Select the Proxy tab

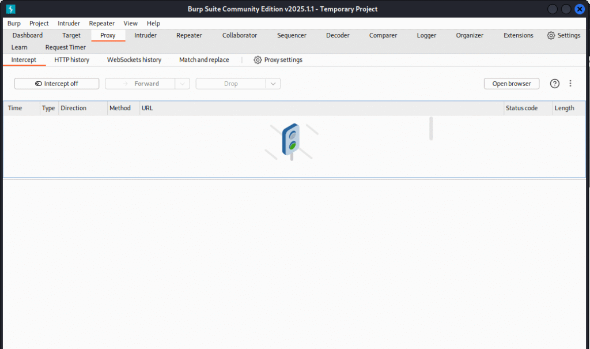tap(108, 35)
